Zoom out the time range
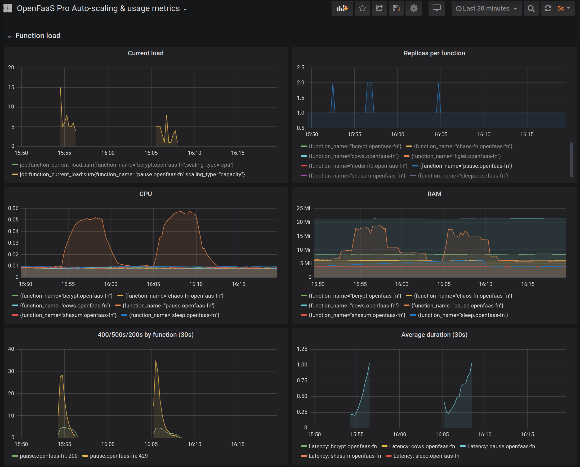This screenshot has height=467, width=580. click(x=531, y=8)
